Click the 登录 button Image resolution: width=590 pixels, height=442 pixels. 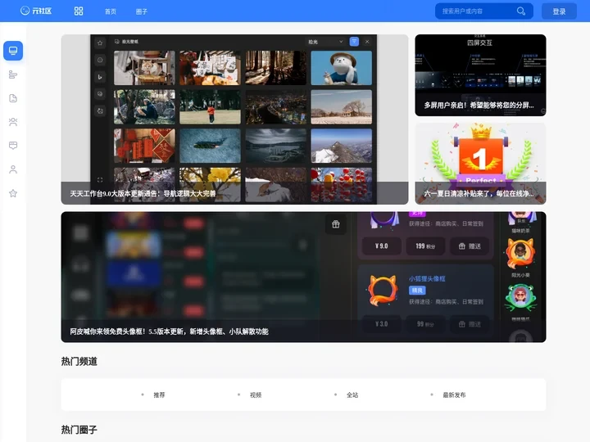pyautogui.click(x=559, y=11)
